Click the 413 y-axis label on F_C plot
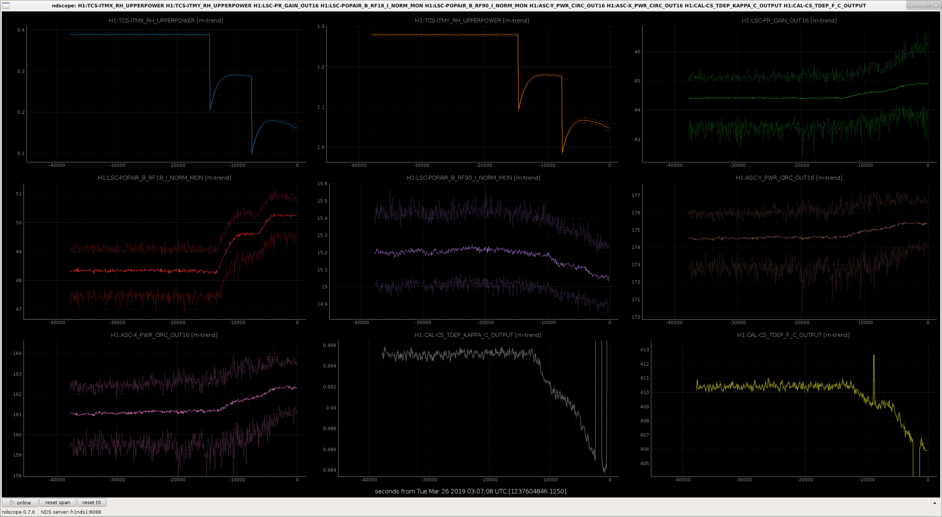 click(x=645, y=350)
